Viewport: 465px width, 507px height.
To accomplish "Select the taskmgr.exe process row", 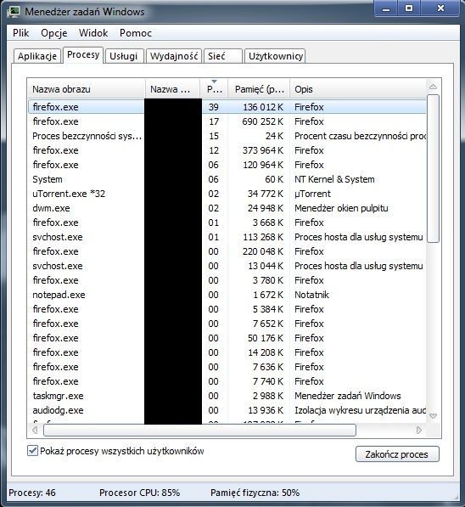I will click(x=227, y=396).
